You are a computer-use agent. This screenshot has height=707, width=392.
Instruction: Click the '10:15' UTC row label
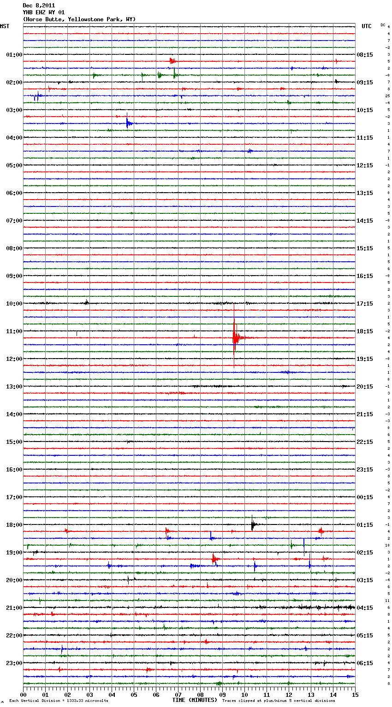(x=365, y=110)
